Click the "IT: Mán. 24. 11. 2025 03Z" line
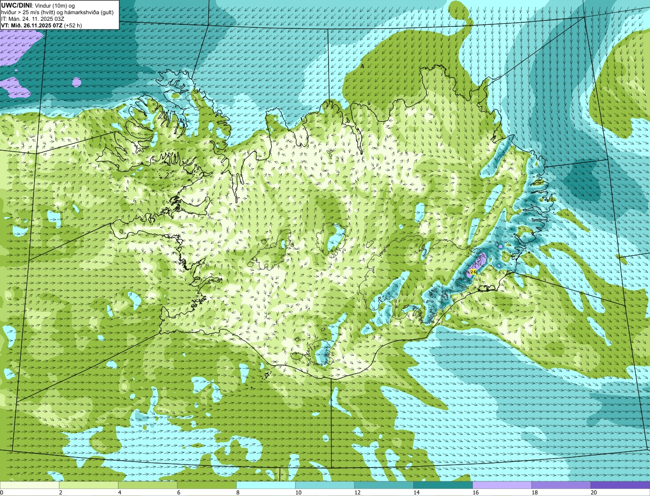Screen dimensions: 650x496 33,19
